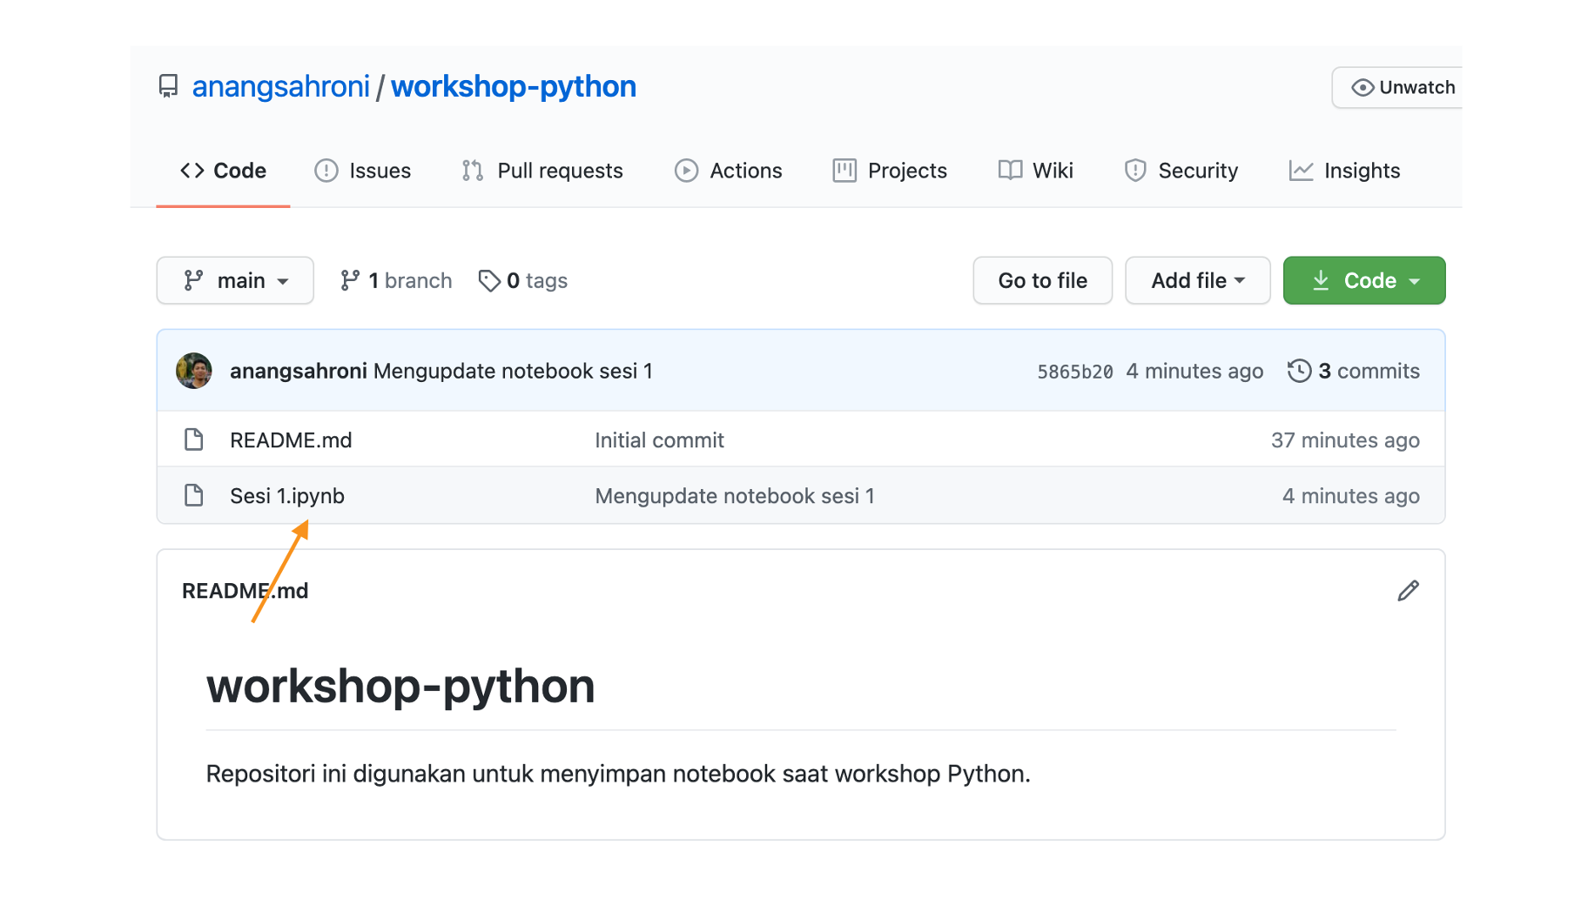
Task: Switch to the Code tab
Action: [223, 171]
